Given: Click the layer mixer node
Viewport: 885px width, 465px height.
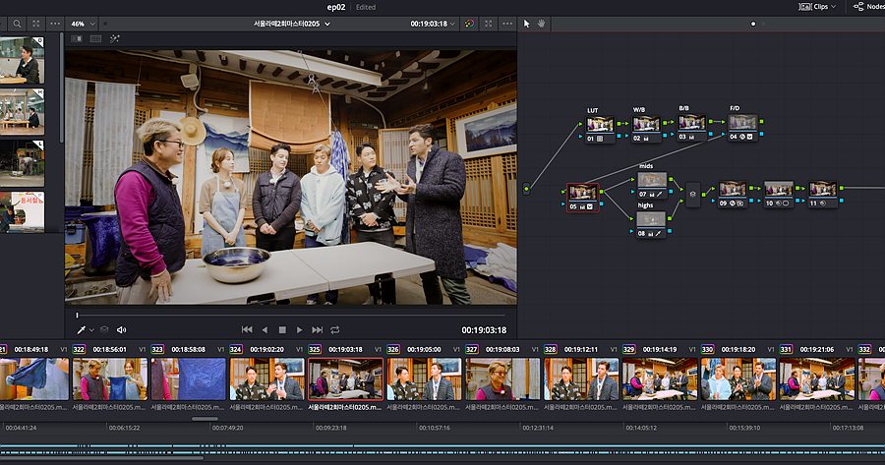Looking at the screenshot, I should pos(692,194).
